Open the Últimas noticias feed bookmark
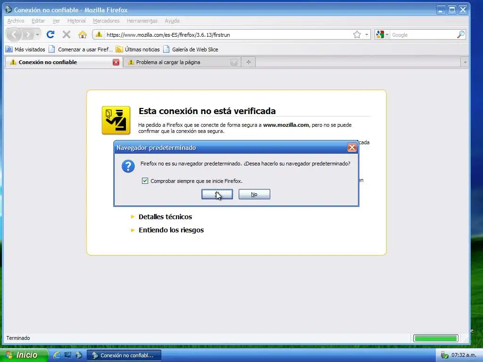The image size is (483, 362). [138, 49]
